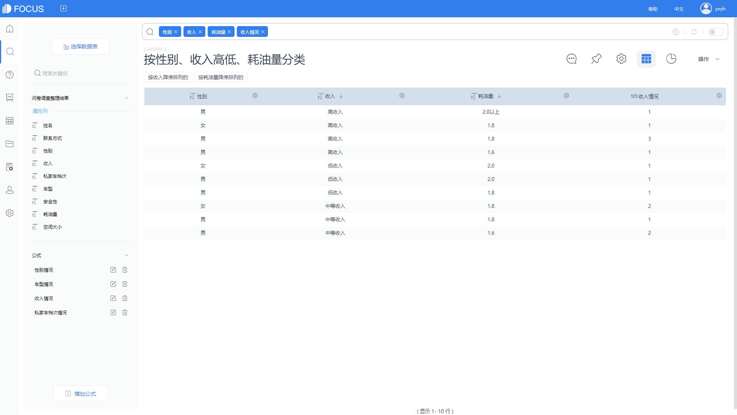The image size is (737, 415).
Task: Collapse the 问卷调查整理结果 table section
Action: click(x=127, y=98)
